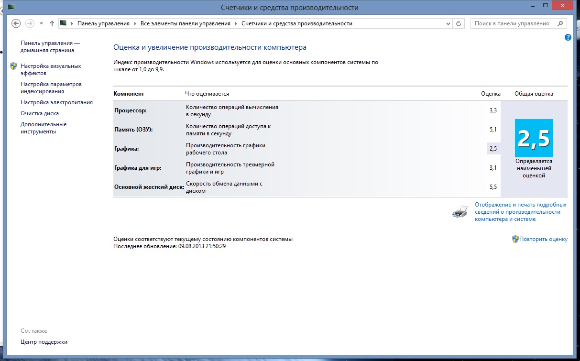Click the search magnifier icon

[560, 23]
